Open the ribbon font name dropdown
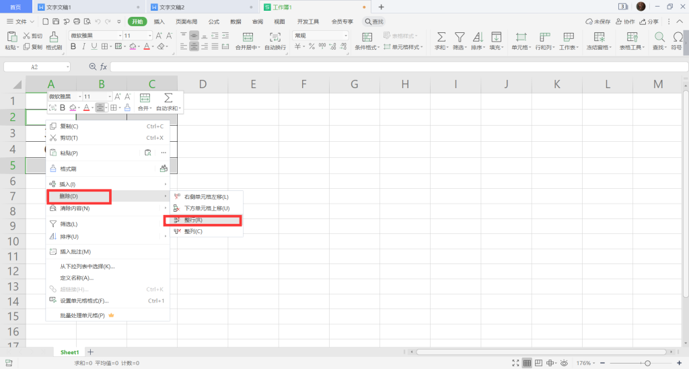 click(120, 36)
